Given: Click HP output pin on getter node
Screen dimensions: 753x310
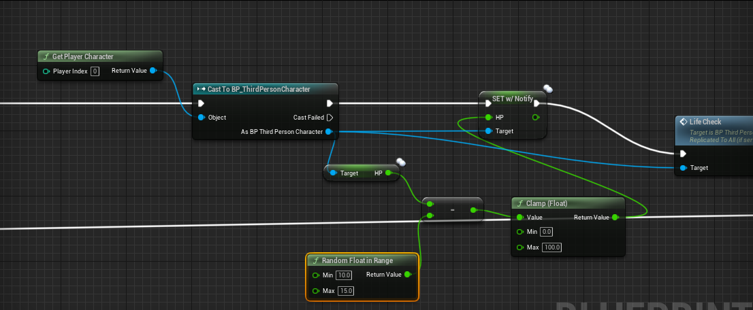Looking at the screenshot, I should tap(388, 173).
